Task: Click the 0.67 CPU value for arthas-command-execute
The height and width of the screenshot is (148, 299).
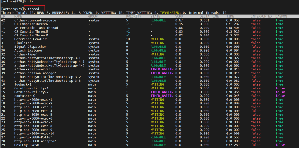Action: [179, 20]
